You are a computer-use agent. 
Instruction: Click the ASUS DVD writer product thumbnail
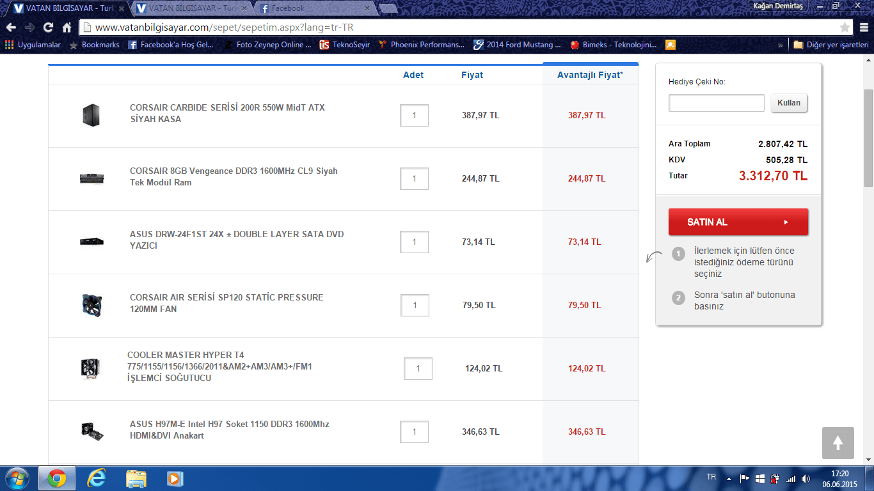click(91, 242)
